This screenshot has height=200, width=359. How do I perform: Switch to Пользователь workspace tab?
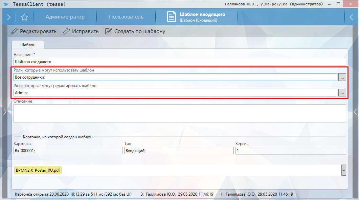tap(126, 17)
